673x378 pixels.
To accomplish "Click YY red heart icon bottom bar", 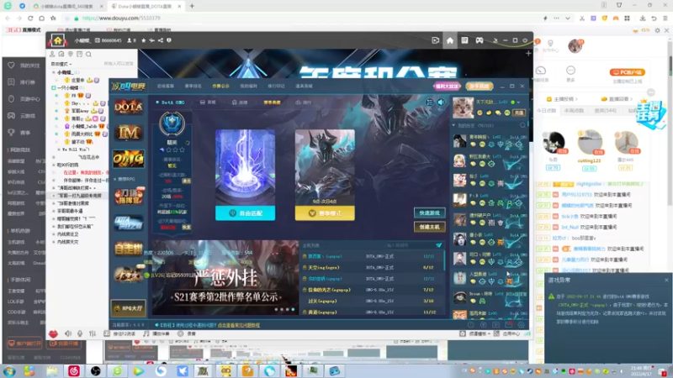I will [53, 333].
